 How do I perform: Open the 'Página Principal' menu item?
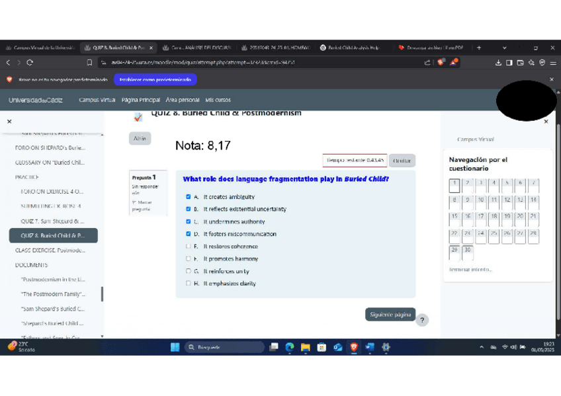tap(141, 100)
